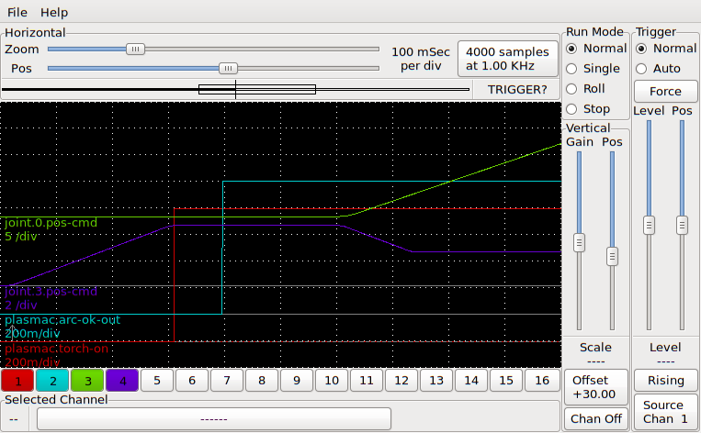Click the plasmac:torch-on trace label
Image resolution: width=701 pixels, height=433 pixels.
tap(56, 349)
